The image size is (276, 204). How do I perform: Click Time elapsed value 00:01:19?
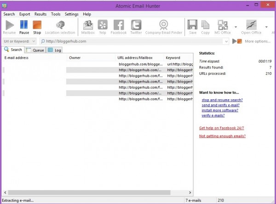click(x=265, y=61)
